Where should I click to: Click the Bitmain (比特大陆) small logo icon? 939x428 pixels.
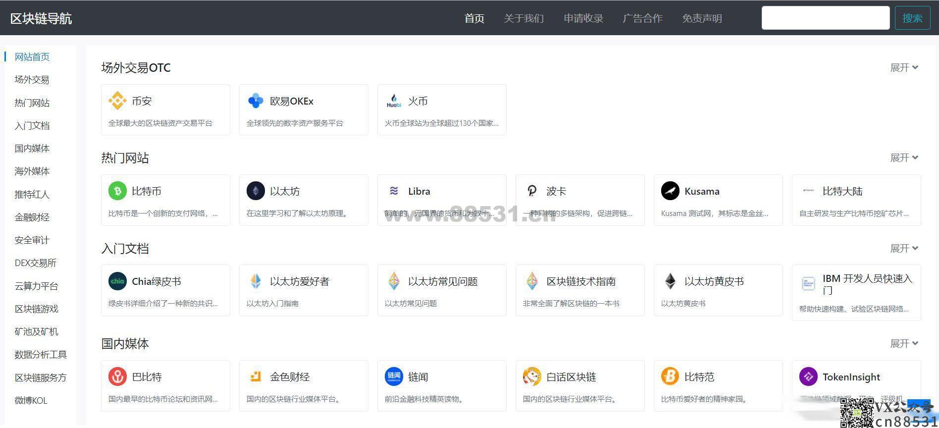(x=808, y=190)
